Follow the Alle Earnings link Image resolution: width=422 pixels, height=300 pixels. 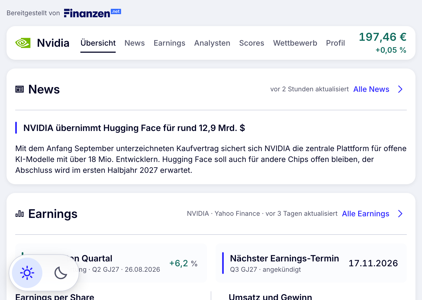pos(366,214)
